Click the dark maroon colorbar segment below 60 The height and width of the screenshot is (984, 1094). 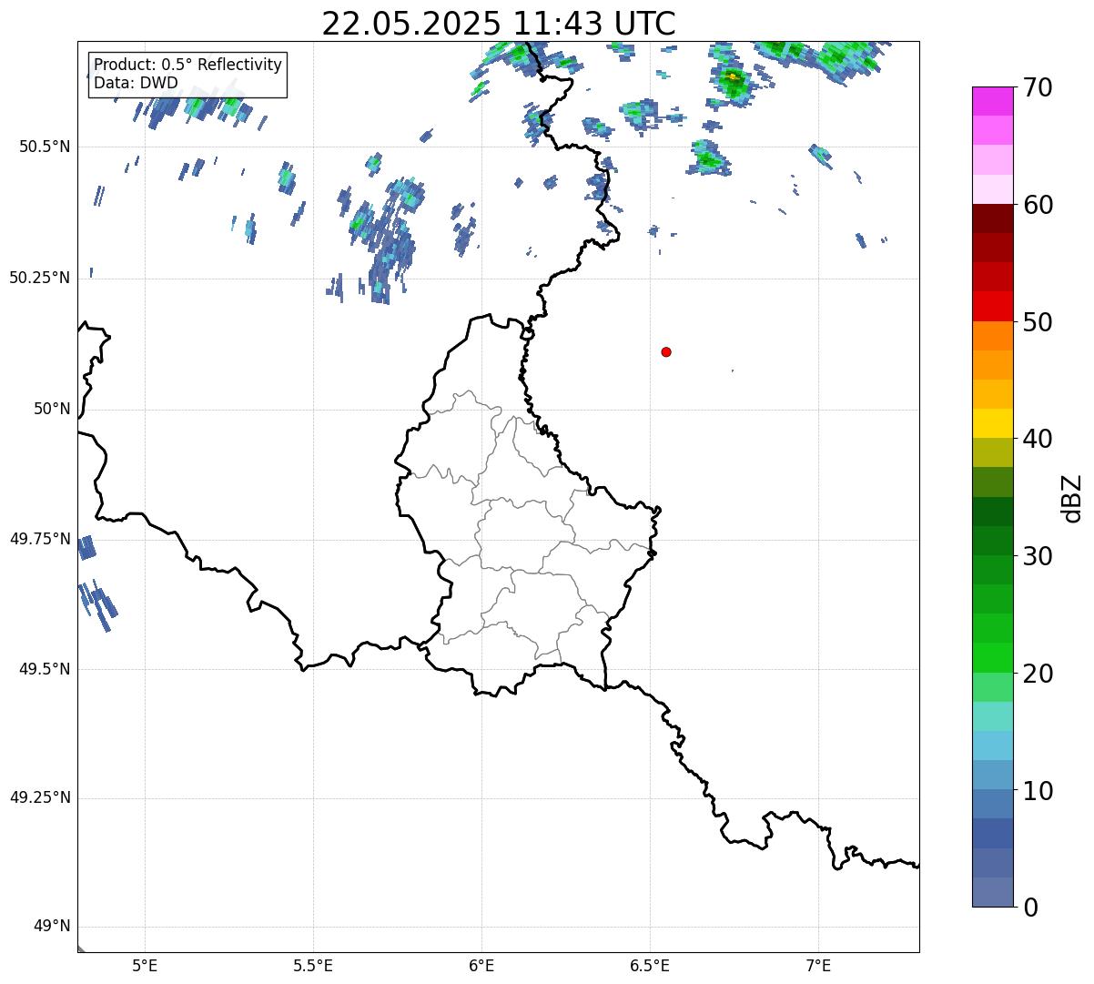pyautogui.click(x=993, y=218)
